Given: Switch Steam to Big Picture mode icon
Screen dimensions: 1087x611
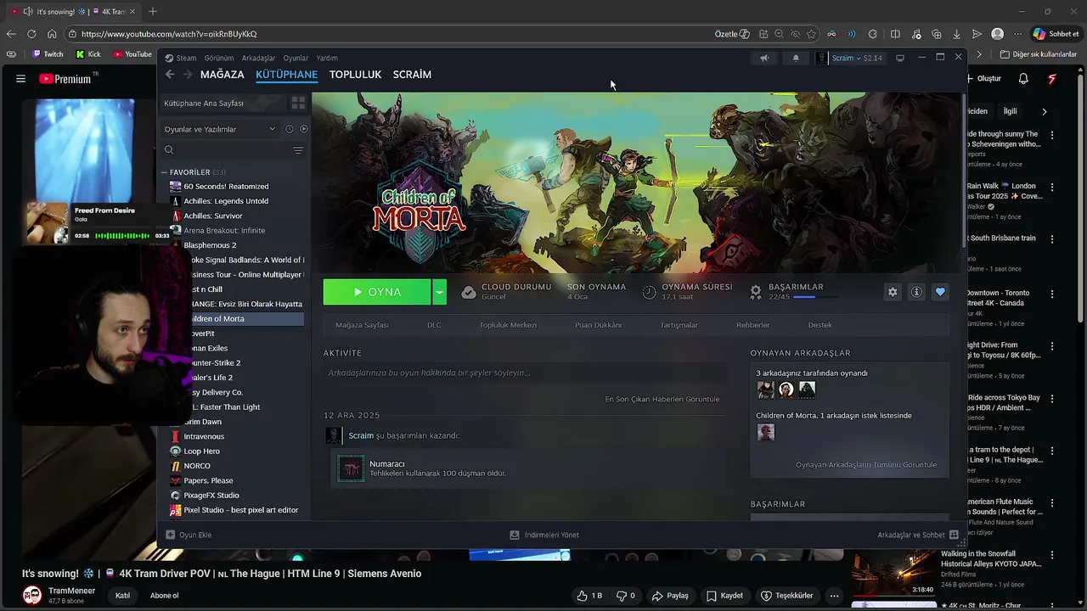Looking at the screenshot, I should tap(900, 58).
